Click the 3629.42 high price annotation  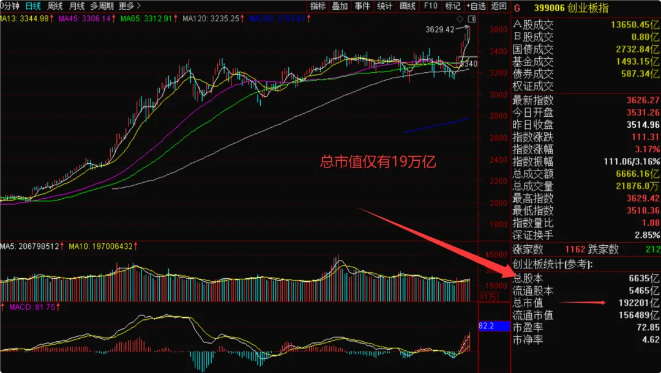point(439,29)
